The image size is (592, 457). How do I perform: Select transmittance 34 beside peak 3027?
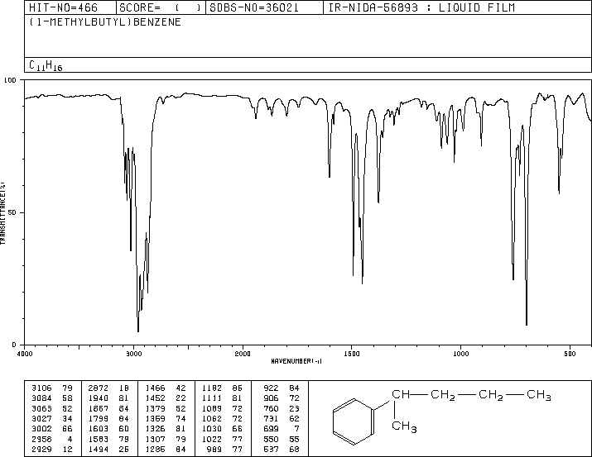click(x=68, y=418)
